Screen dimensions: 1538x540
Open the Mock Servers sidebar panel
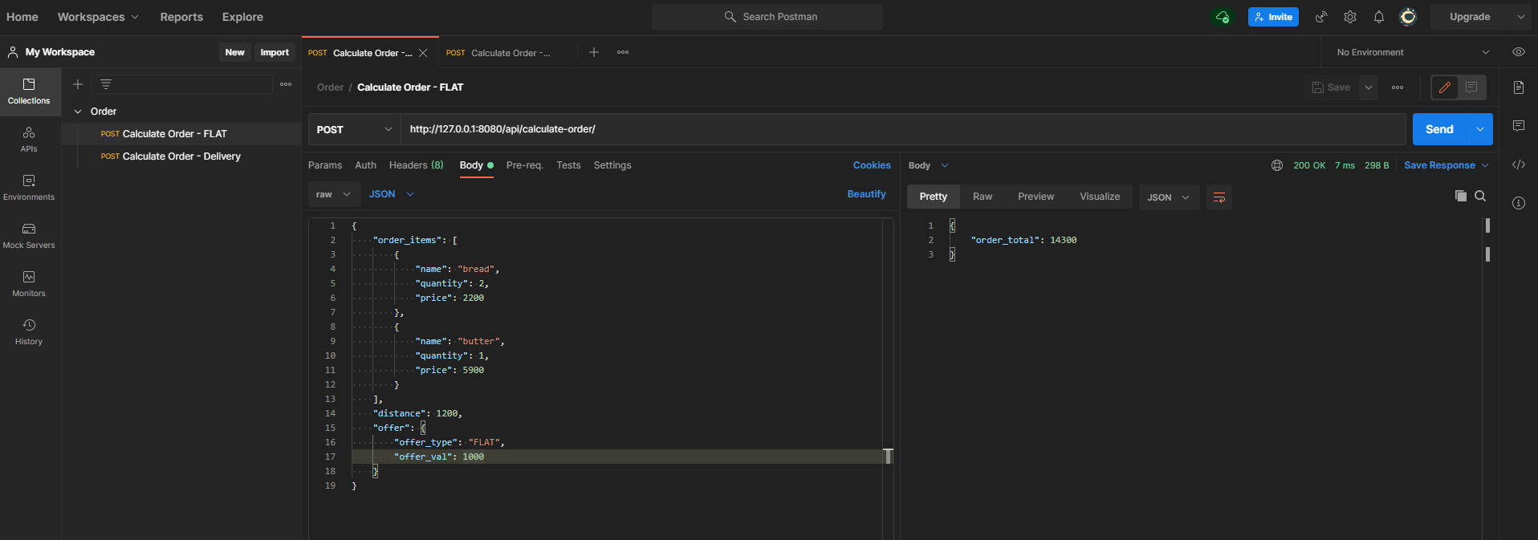coord(29,236)
